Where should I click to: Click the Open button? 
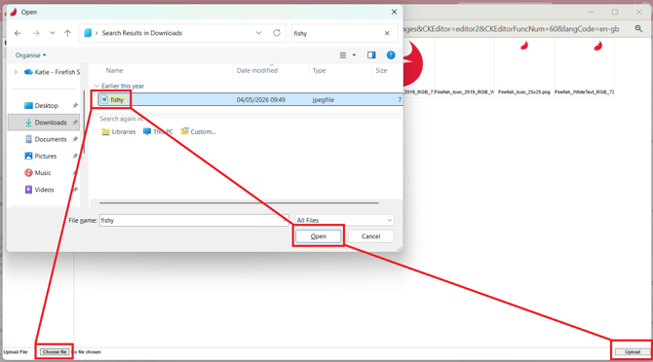[318, 236]
